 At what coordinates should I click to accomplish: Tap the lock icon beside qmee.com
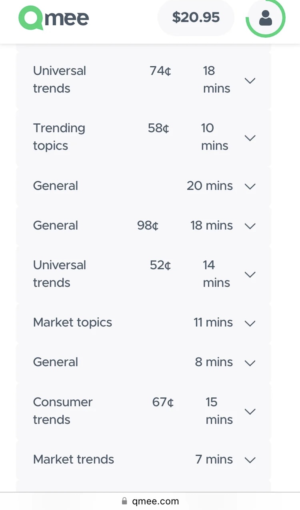(x=124, y=501)
